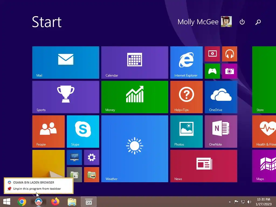Click the network tray icon

[x=243, y=202]
